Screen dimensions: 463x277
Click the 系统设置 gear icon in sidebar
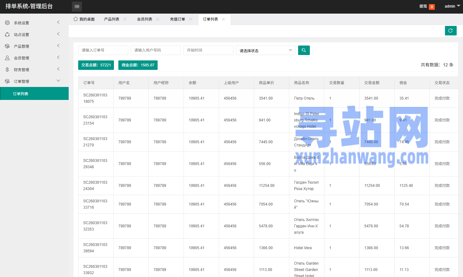coord(7,23)
